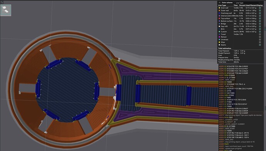Click the Time column header

[236, 5]
